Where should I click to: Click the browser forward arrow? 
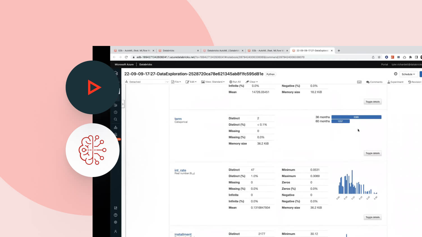120,57
